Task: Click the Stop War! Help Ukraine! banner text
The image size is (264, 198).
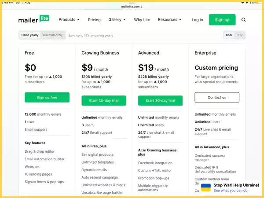Action: pyautogui.click(x=236, y=185)
